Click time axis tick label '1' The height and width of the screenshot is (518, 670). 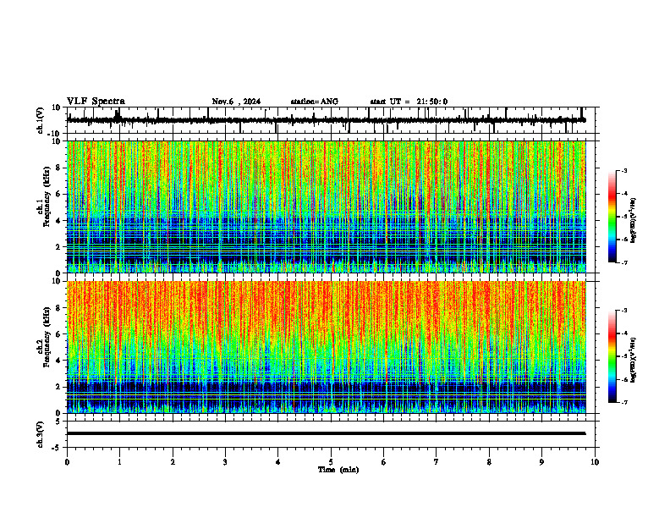tap(119, 462)
